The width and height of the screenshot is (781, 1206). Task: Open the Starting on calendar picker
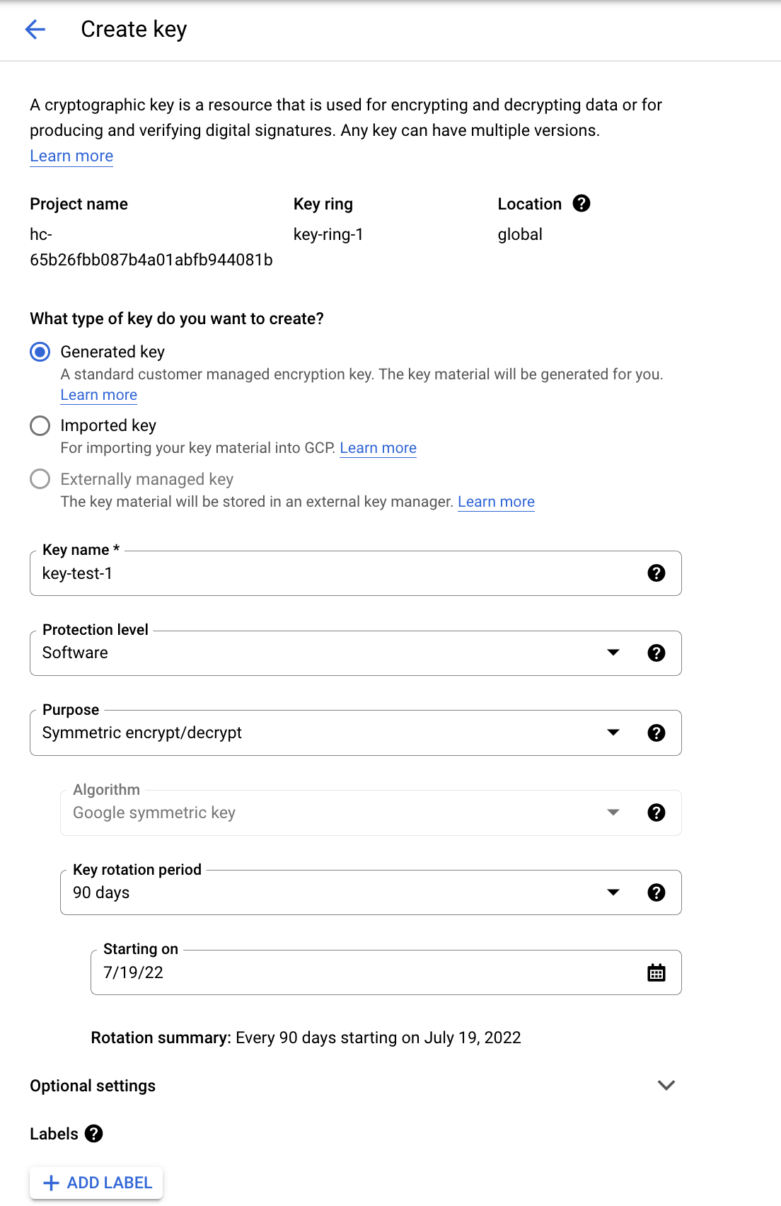click(656, 972)
